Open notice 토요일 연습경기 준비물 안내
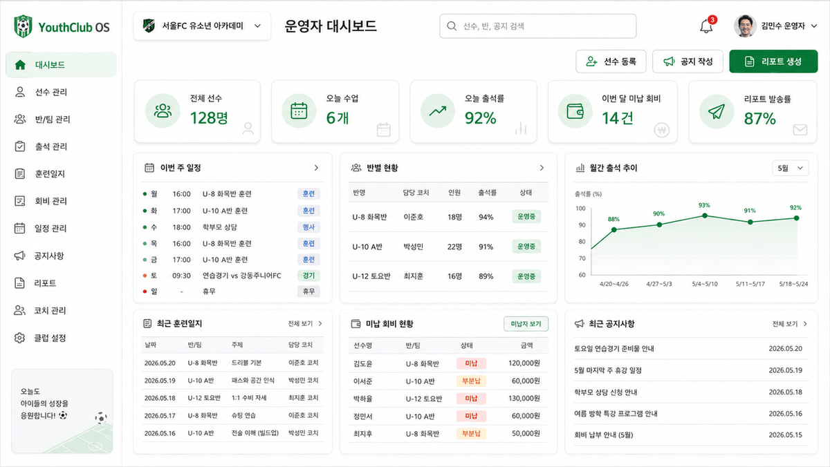The height and width of the screenshot is (467, 830). [x=614, y=349]
